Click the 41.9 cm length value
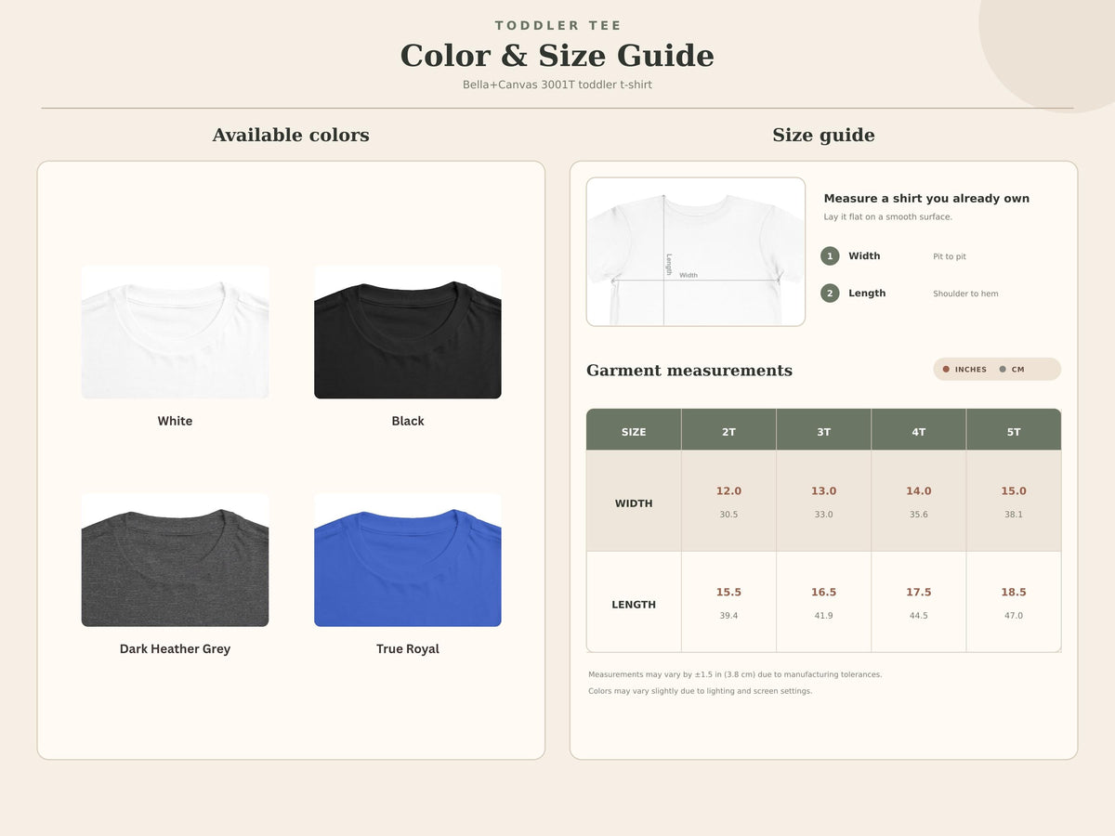This screenshot has width=1115, height=836. click(x=824, y=616)
